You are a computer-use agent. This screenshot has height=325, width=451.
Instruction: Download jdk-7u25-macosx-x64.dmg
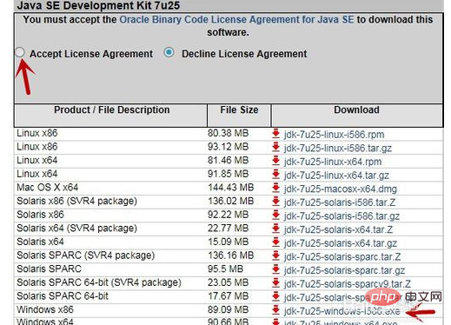[x=341, y=189]
